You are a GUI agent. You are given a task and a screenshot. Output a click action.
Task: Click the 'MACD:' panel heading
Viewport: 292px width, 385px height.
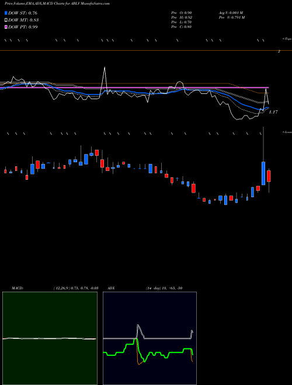tap(18, 288)
